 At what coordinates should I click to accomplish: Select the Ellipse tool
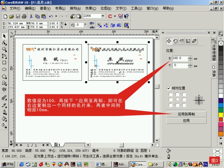(x=4, y=69)
